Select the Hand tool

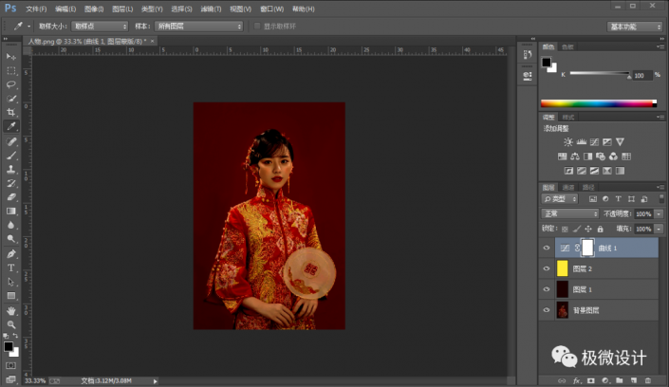click(x=11, y=310)
